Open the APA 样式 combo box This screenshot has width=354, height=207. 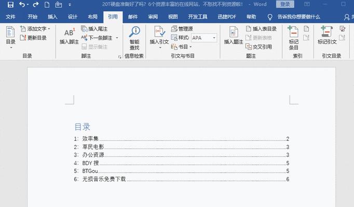coord(204,38)
